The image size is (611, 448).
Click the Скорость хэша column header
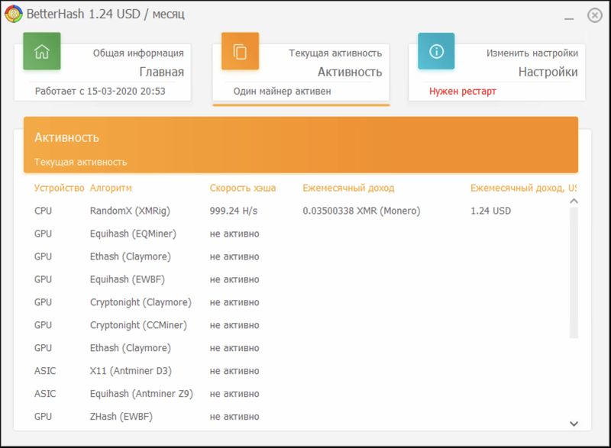click(x=243, y=188)
